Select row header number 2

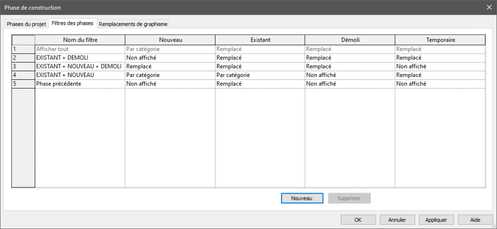tap(23, 58)
